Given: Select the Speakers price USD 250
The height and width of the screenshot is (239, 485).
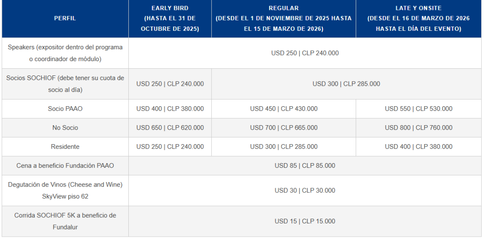Looking at the screenshot, I should pyautogui.click(x=305, y=53).
